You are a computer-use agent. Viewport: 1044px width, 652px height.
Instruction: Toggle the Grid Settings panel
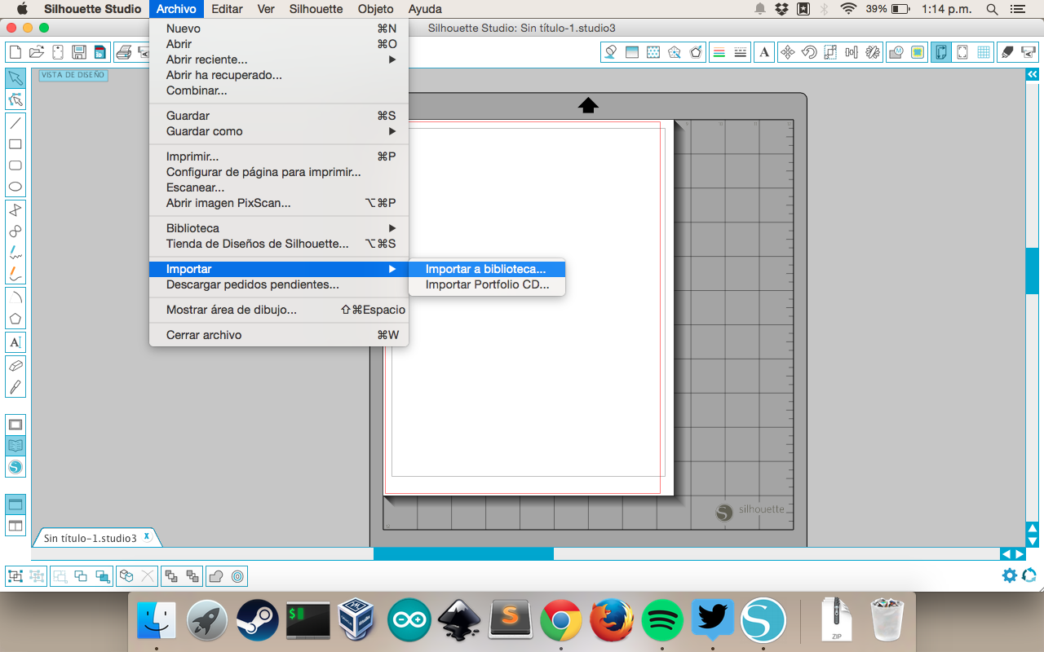click(x=984, y=52)
